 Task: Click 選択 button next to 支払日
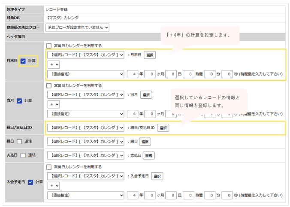click(x=148, y=155)
